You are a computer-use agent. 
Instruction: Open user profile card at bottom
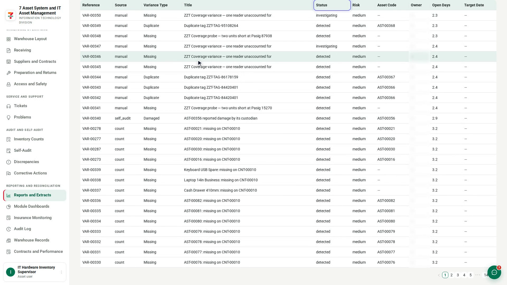point(35,272)
